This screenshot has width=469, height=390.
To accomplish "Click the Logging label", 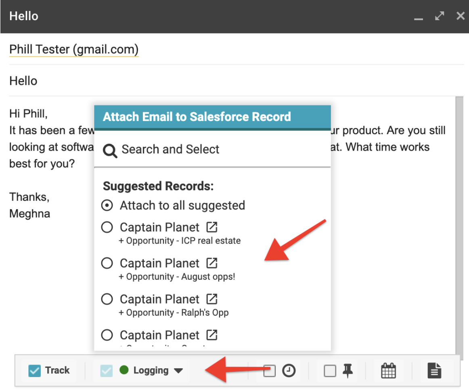I will pyautogui.click(x=151, y=371).
